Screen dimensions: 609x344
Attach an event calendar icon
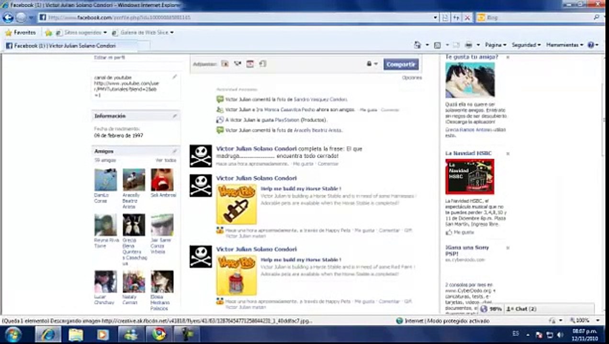click(x=249, y=64)
